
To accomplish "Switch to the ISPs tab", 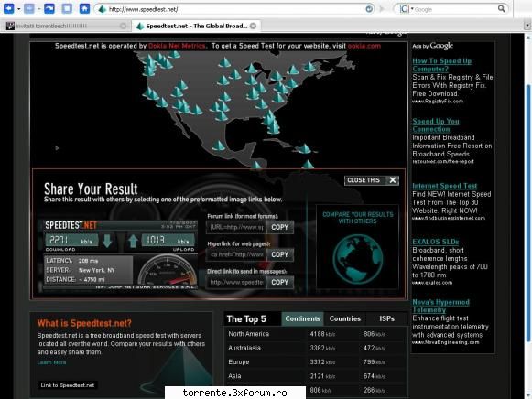I will point(386,318).
